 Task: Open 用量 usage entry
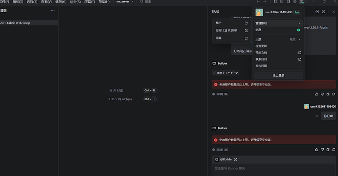[x=232, y=38]
